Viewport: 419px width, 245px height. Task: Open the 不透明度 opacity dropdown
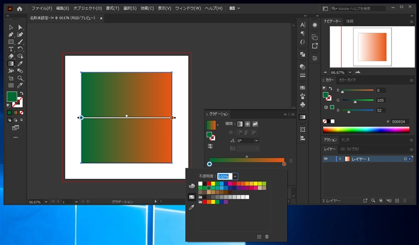[235, 176]
